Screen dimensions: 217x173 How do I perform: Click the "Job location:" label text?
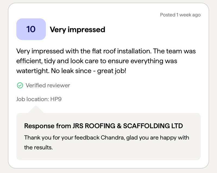pos(33,99)
